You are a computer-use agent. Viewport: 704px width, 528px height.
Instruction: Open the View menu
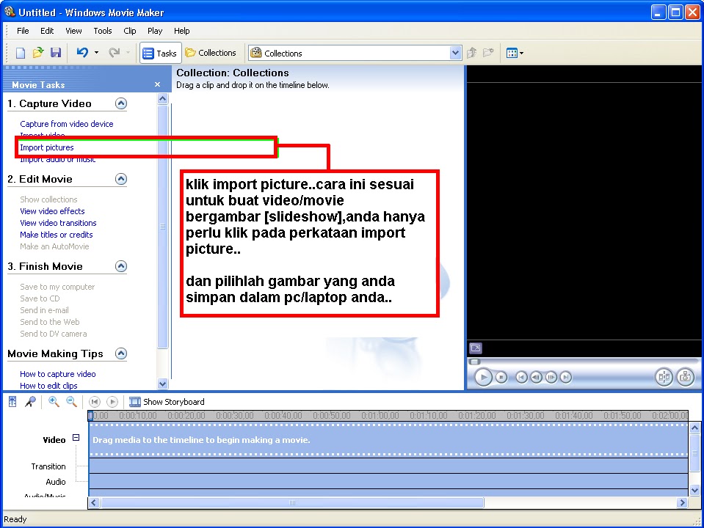coord(73,31)
